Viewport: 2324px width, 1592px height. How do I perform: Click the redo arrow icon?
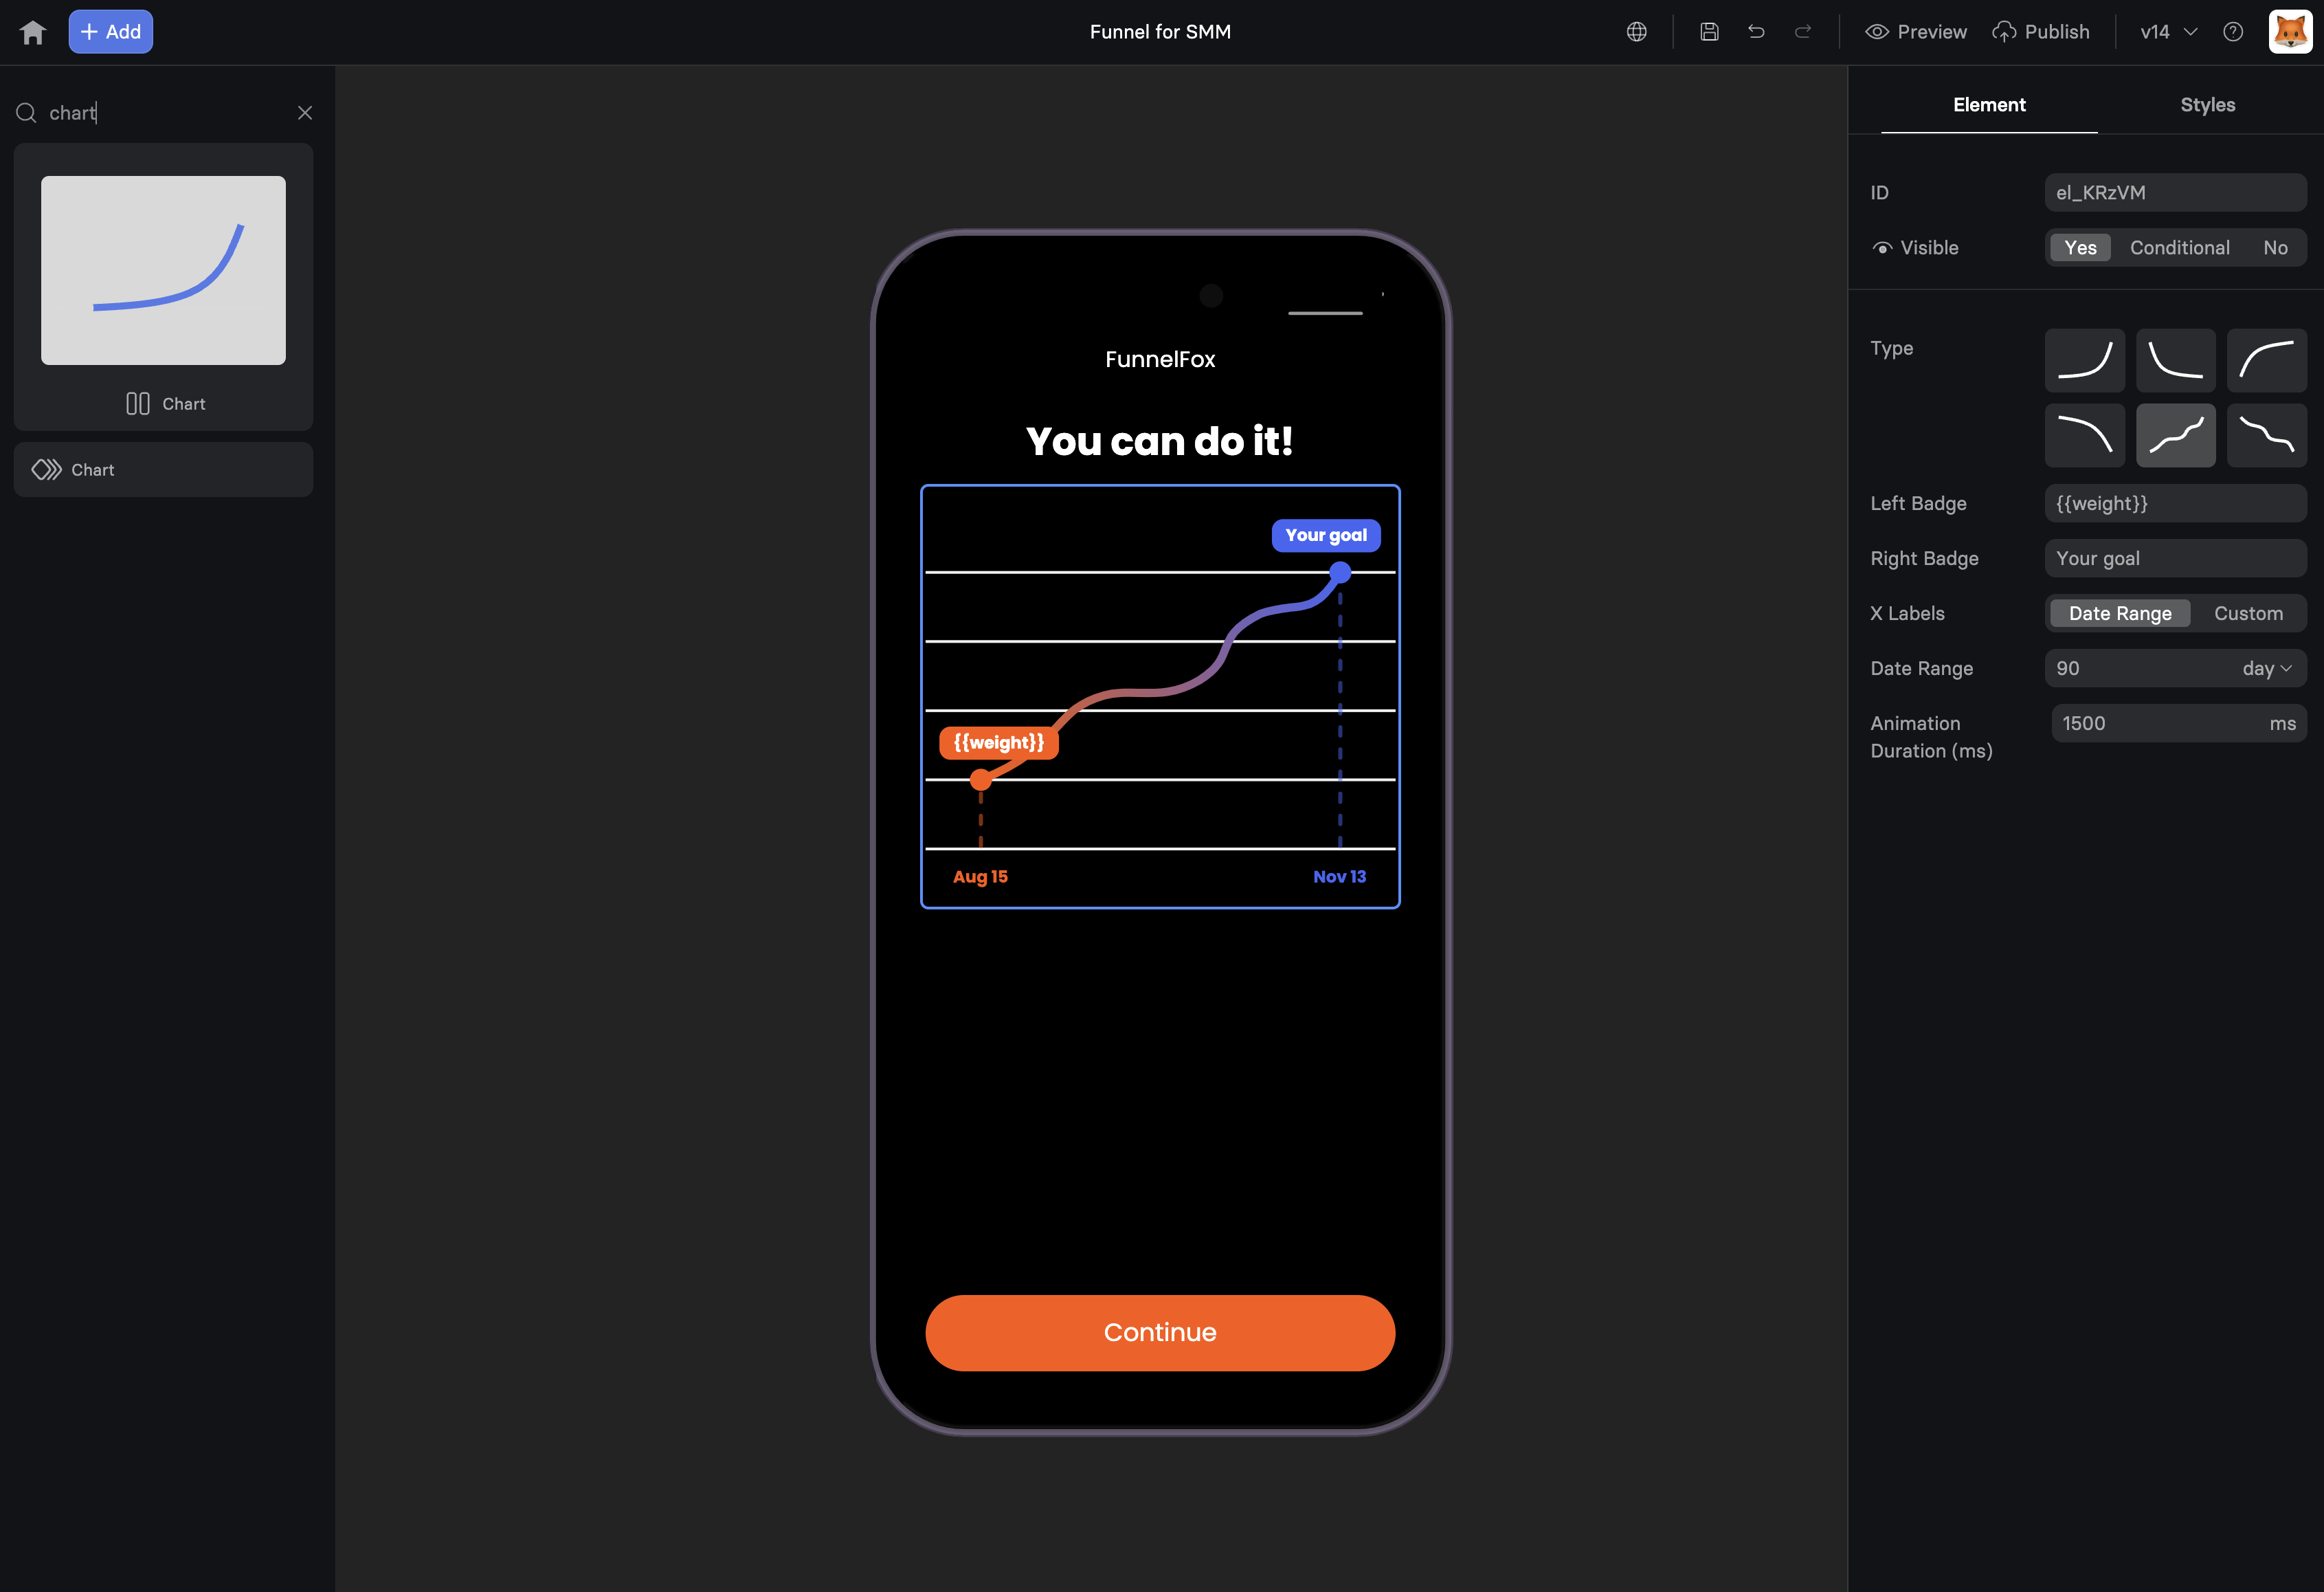[1803, 32]
